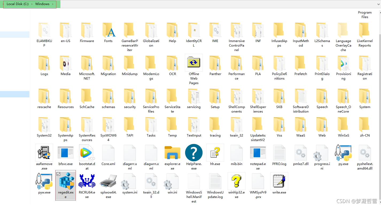This screenshot has width=381, height=206.
Task: Select the GameBarPresenceWriter folder
Action: 130,37
